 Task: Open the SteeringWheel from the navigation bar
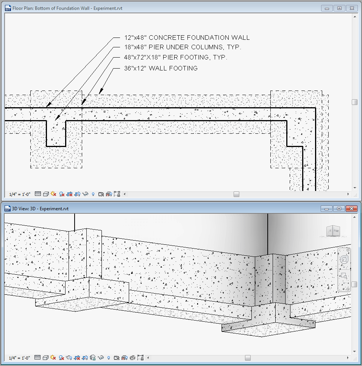tap(344, 260)
